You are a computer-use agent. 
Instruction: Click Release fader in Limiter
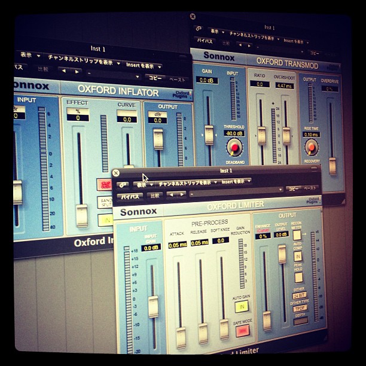tap(203, 333)
